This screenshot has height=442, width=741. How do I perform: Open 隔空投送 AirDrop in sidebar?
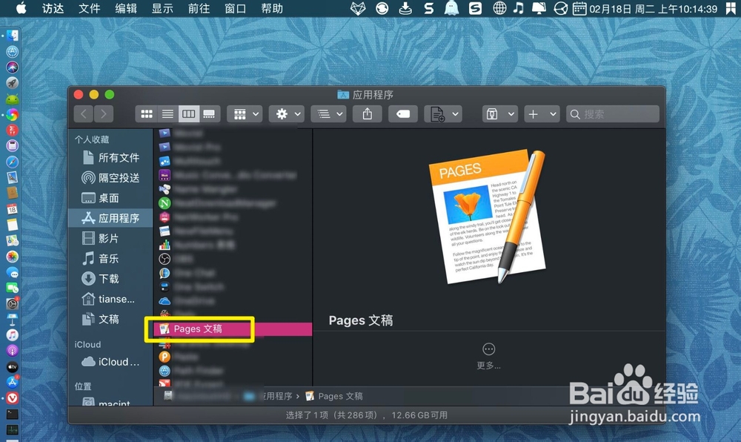110,178
